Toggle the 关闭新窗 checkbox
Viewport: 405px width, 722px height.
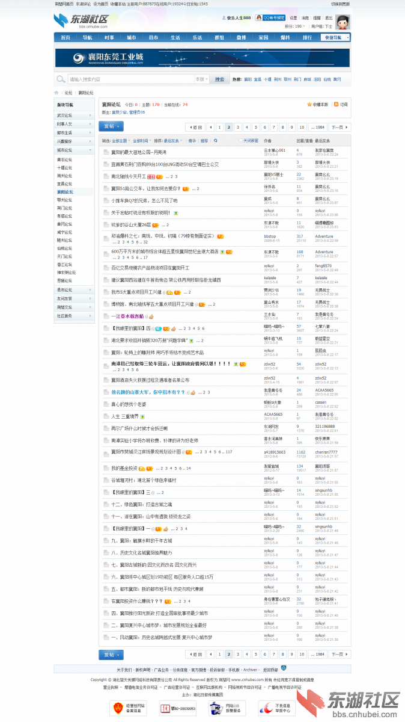241,140
